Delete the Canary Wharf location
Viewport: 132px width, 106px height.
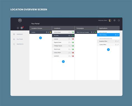pyautogui.click(x=69, y=53)
